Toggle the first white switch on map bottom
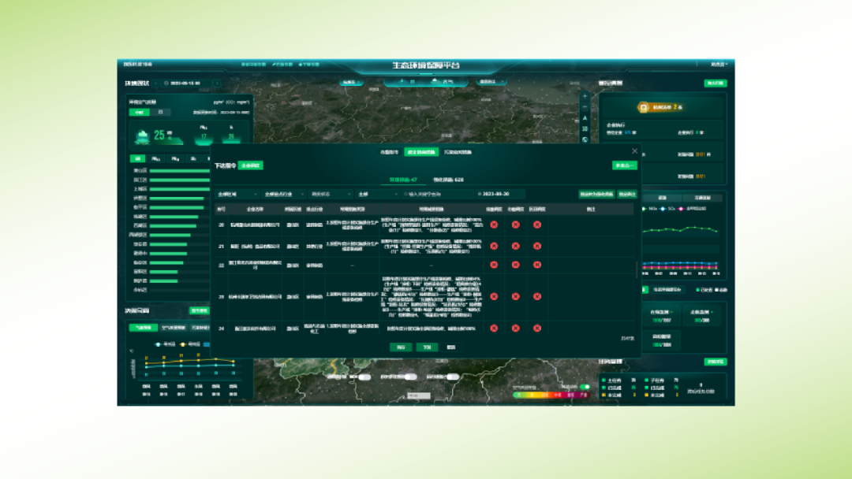The width and height of the screenshot is (852, 479). coord(364,377)
